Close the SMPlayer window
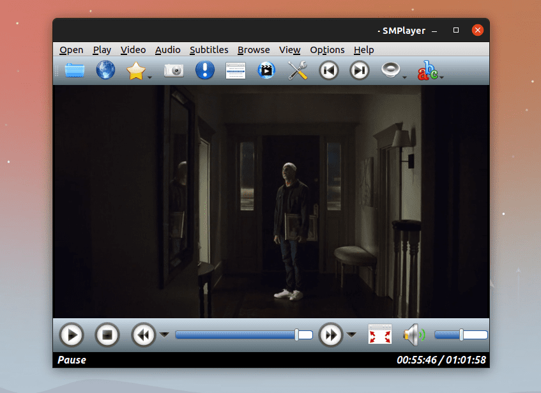The height and width of the screenshot is (393, 541). coord(478,31)
